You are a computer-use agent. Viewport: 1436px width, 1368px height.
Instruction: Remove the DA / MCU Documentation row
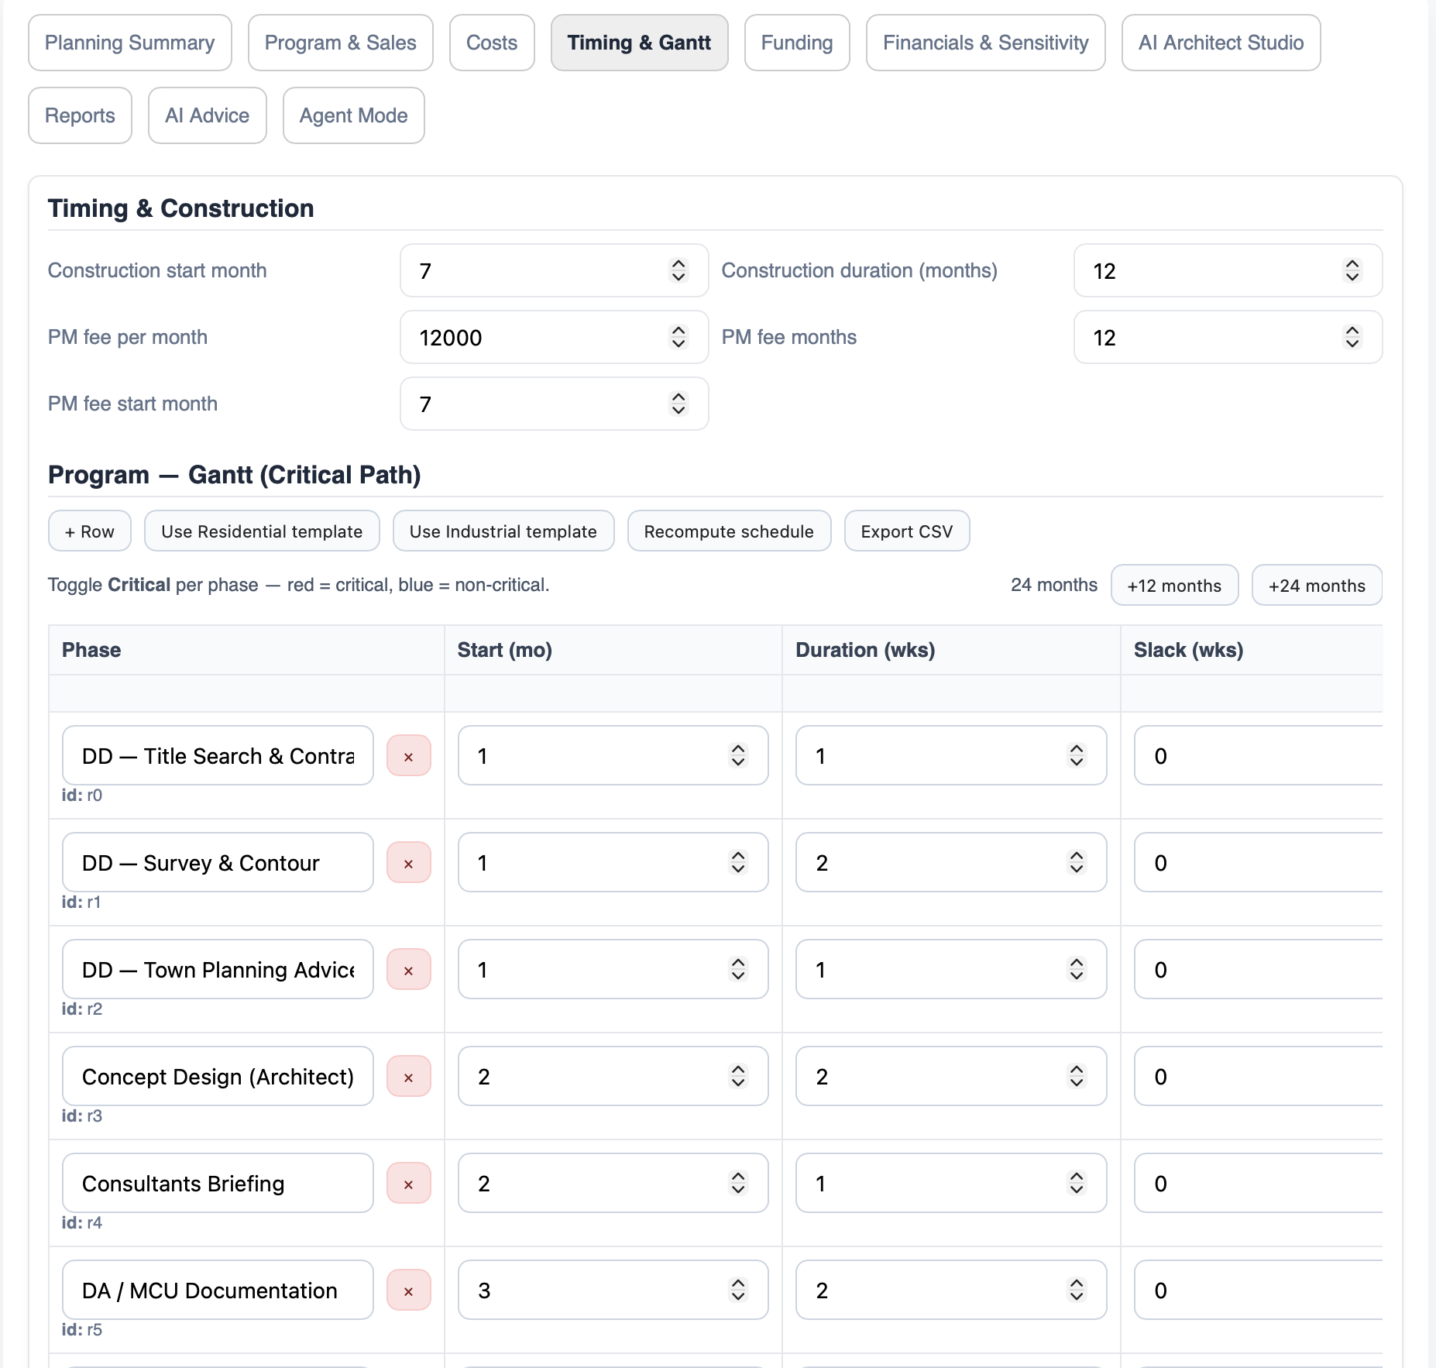(x=409, y=1291)
